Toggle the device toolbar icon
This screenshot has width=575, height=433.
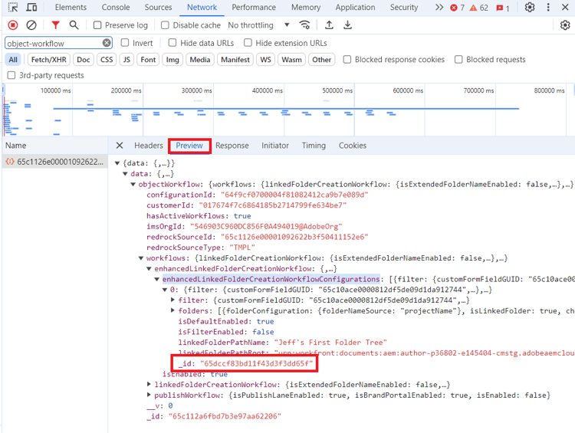coord(31,8)
